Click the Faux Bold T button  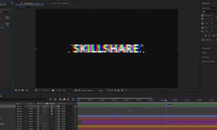pos(206,36)
